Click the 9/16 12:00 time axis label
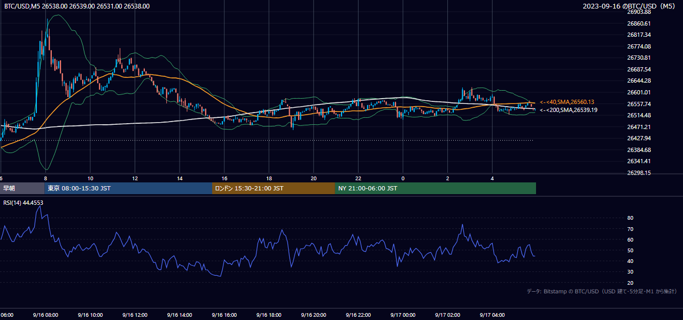 (135, 315)
